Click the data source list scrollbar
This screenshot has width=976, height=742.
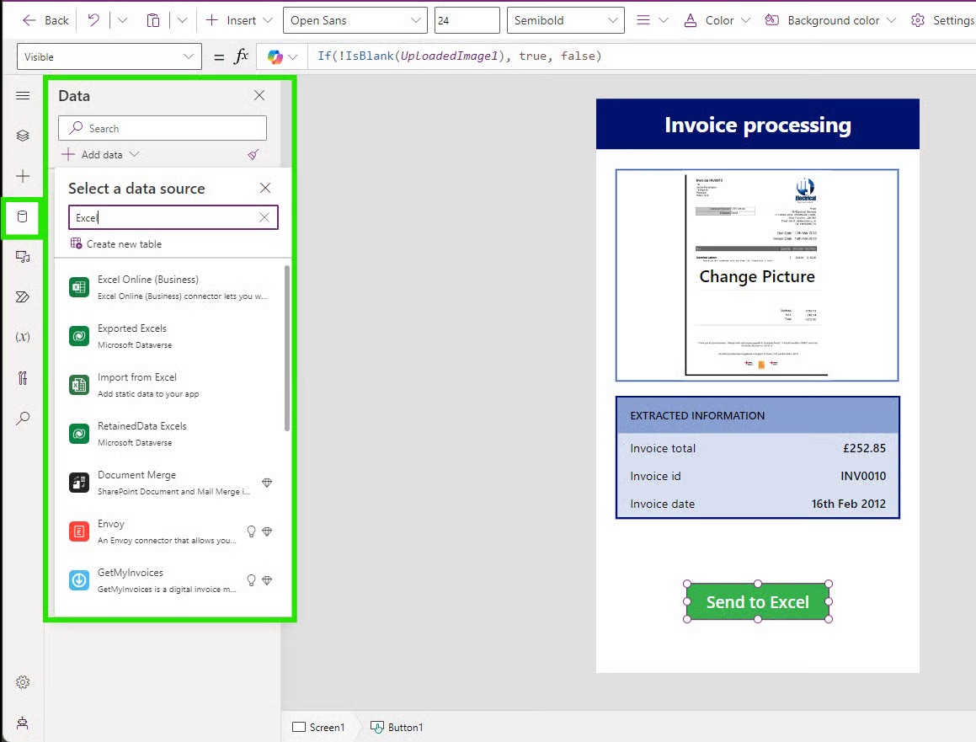pyautogui.click(x=287, y=349)
